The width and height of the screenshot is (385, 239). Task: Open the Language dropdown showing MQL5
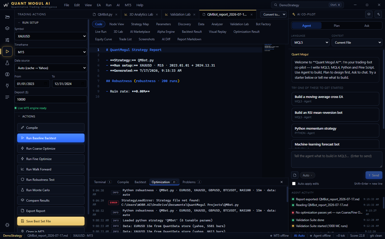click(x=310, y=42)
